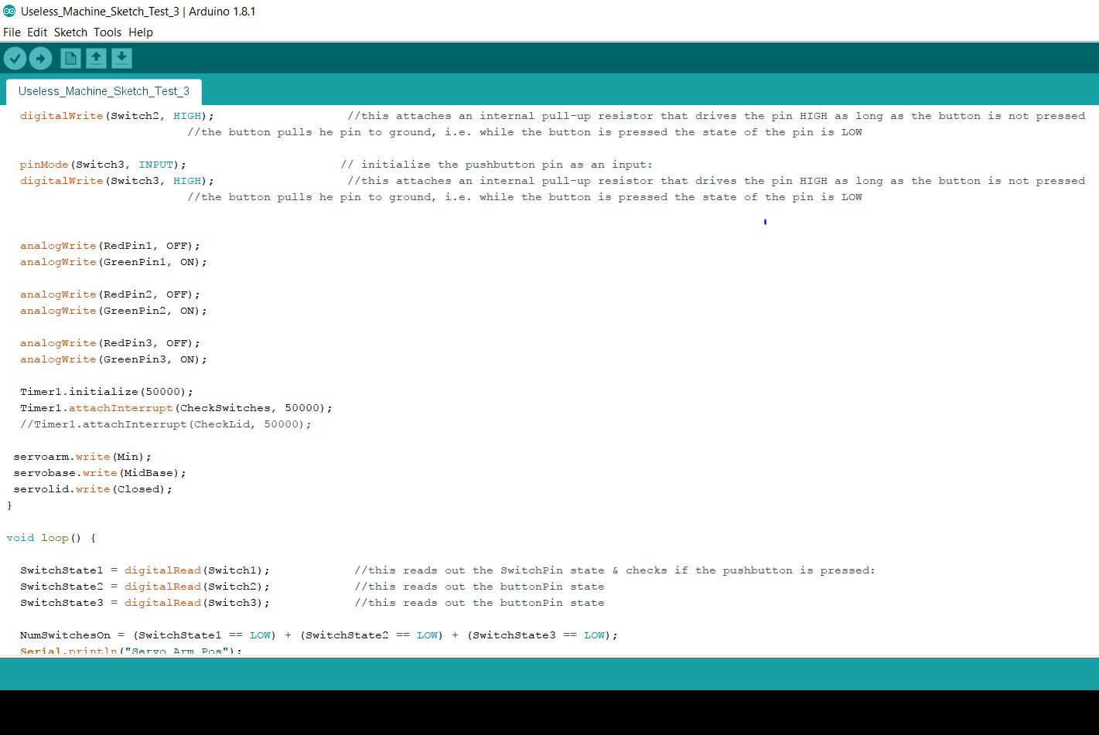This screenshot has height=735, width=1099.
Task: Click 'servoarm.write(Min);' line
Action: pyautogui.click(x=83, y=457)
